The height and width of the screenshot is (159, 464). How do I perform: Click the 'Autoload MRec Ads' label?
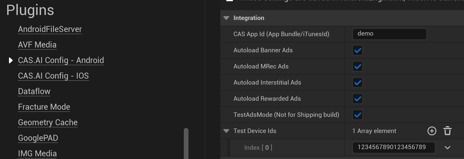[261, 66]
